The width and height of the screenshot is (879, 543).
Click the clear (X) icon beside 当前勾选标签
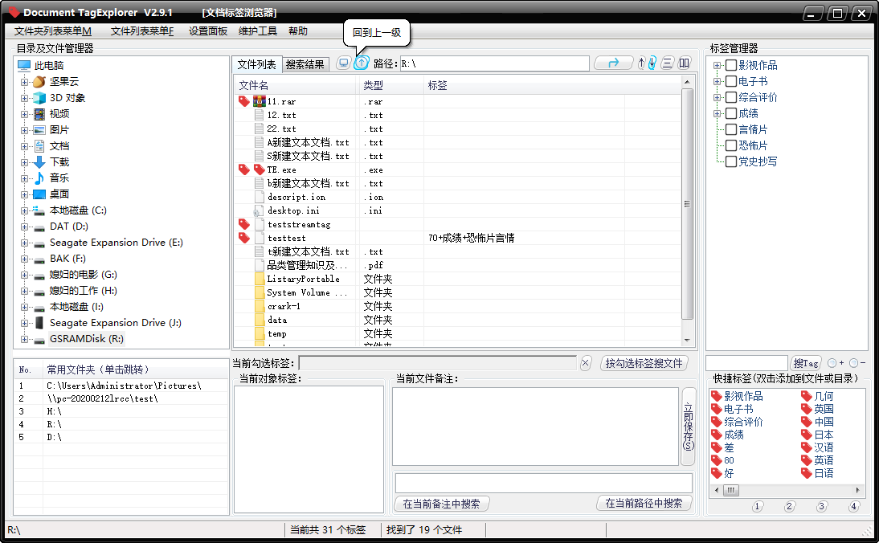click(x=586, y=363)
